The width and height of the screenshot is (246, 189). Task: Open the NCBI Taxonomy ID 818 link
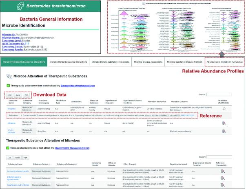tap(27, 44)
